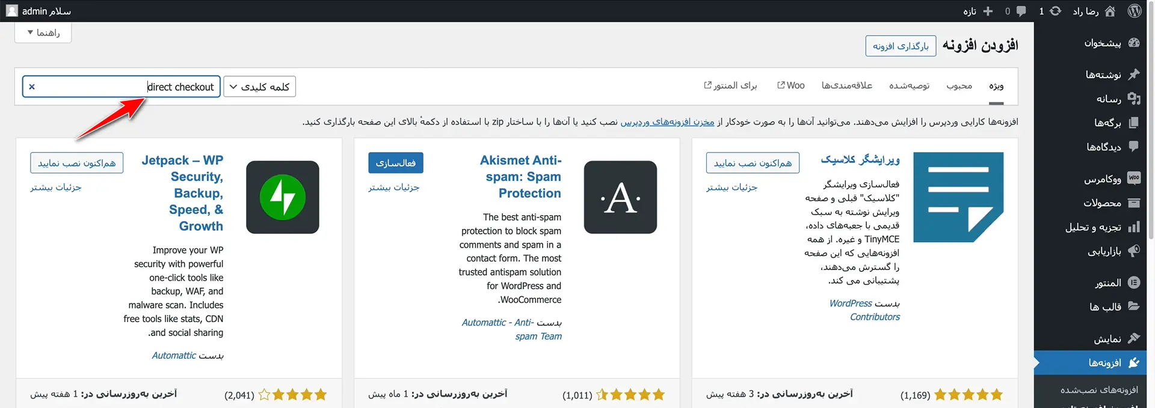Click the products archive icon
The width and height of the screenshot is (1155, 408).
pos(1134,203)
